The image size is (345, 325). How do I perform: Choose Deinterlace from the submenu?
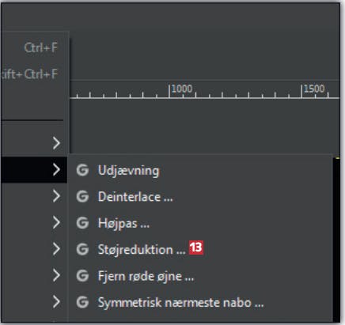(x=135, y=197)
